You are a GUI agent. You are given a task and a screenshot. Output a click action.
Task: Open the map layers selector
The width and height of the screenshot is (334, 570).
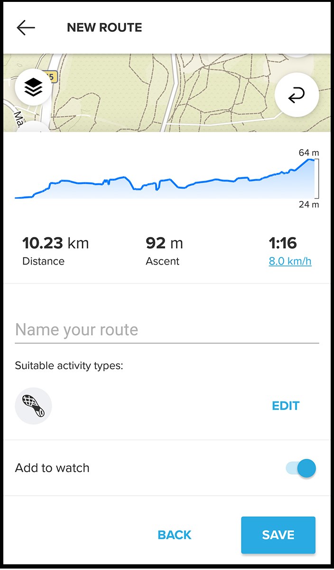point(33,87)
